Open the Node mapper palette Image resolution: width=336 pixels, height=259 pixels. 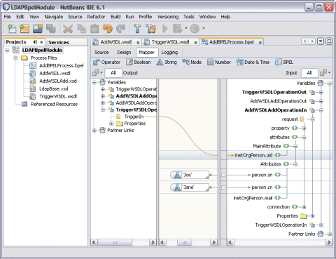tap(192, 62)
